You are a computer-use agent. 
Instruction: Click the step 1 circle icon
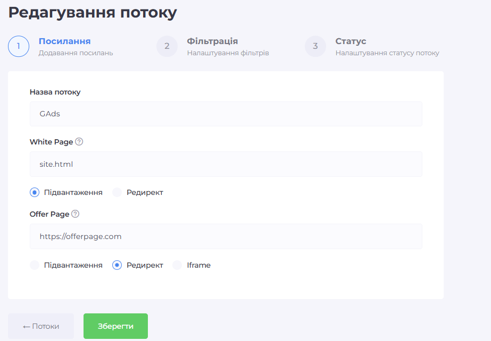[x=19, y=46]
